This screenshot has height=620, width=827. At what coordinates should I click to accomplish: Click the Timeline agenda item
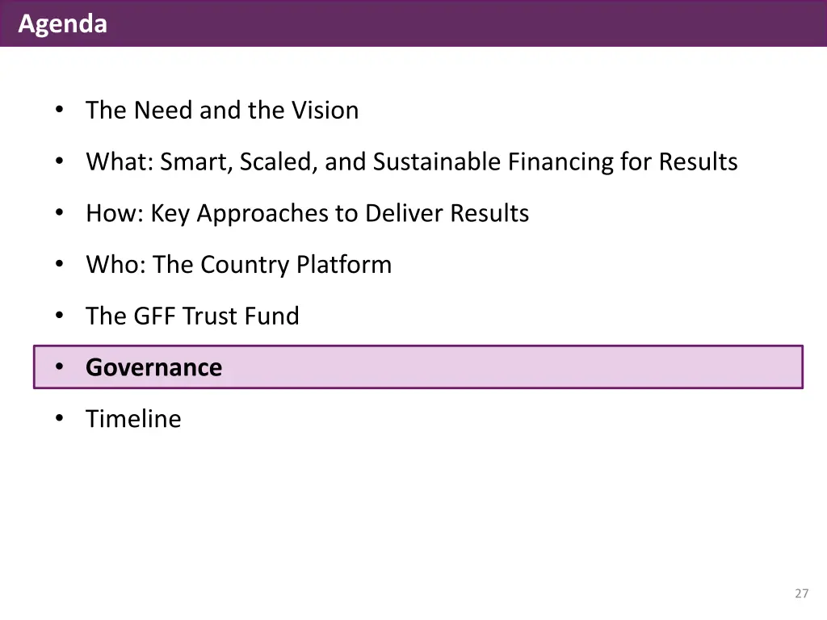coord(133,419)
